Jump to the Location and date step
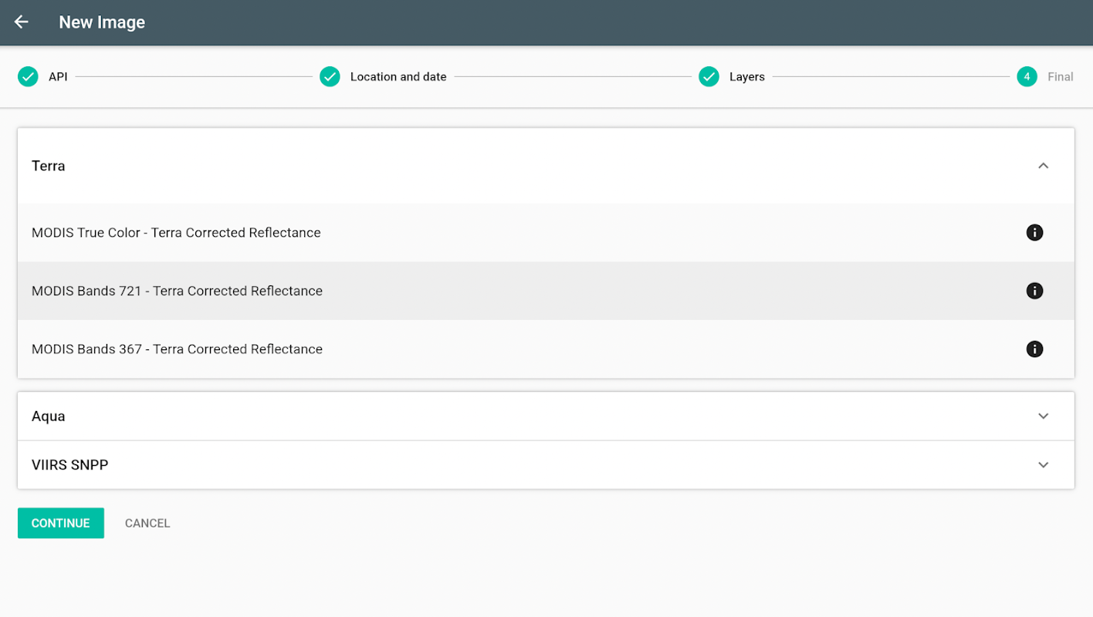This screenshot has width=1093, height=617. [398, 77]
